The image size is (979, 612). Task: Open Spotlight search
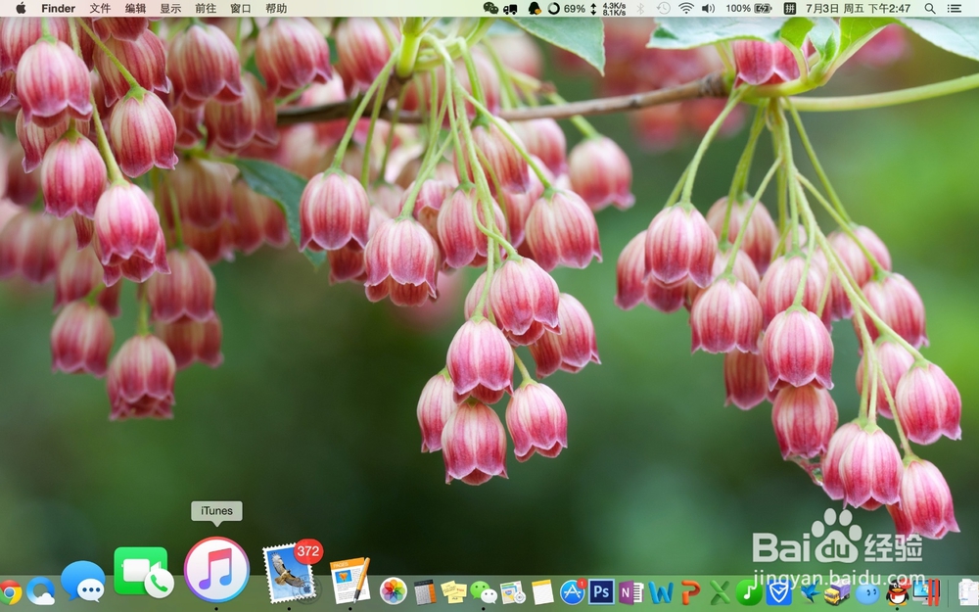pyautogui.click(x=930, y=8)
